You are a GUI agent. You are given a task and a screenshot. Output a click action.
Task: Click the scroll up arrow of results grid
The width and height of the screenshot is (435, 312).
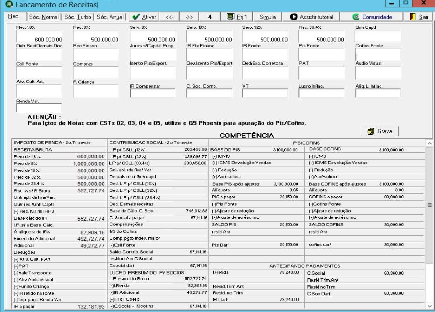click(429, 143)
